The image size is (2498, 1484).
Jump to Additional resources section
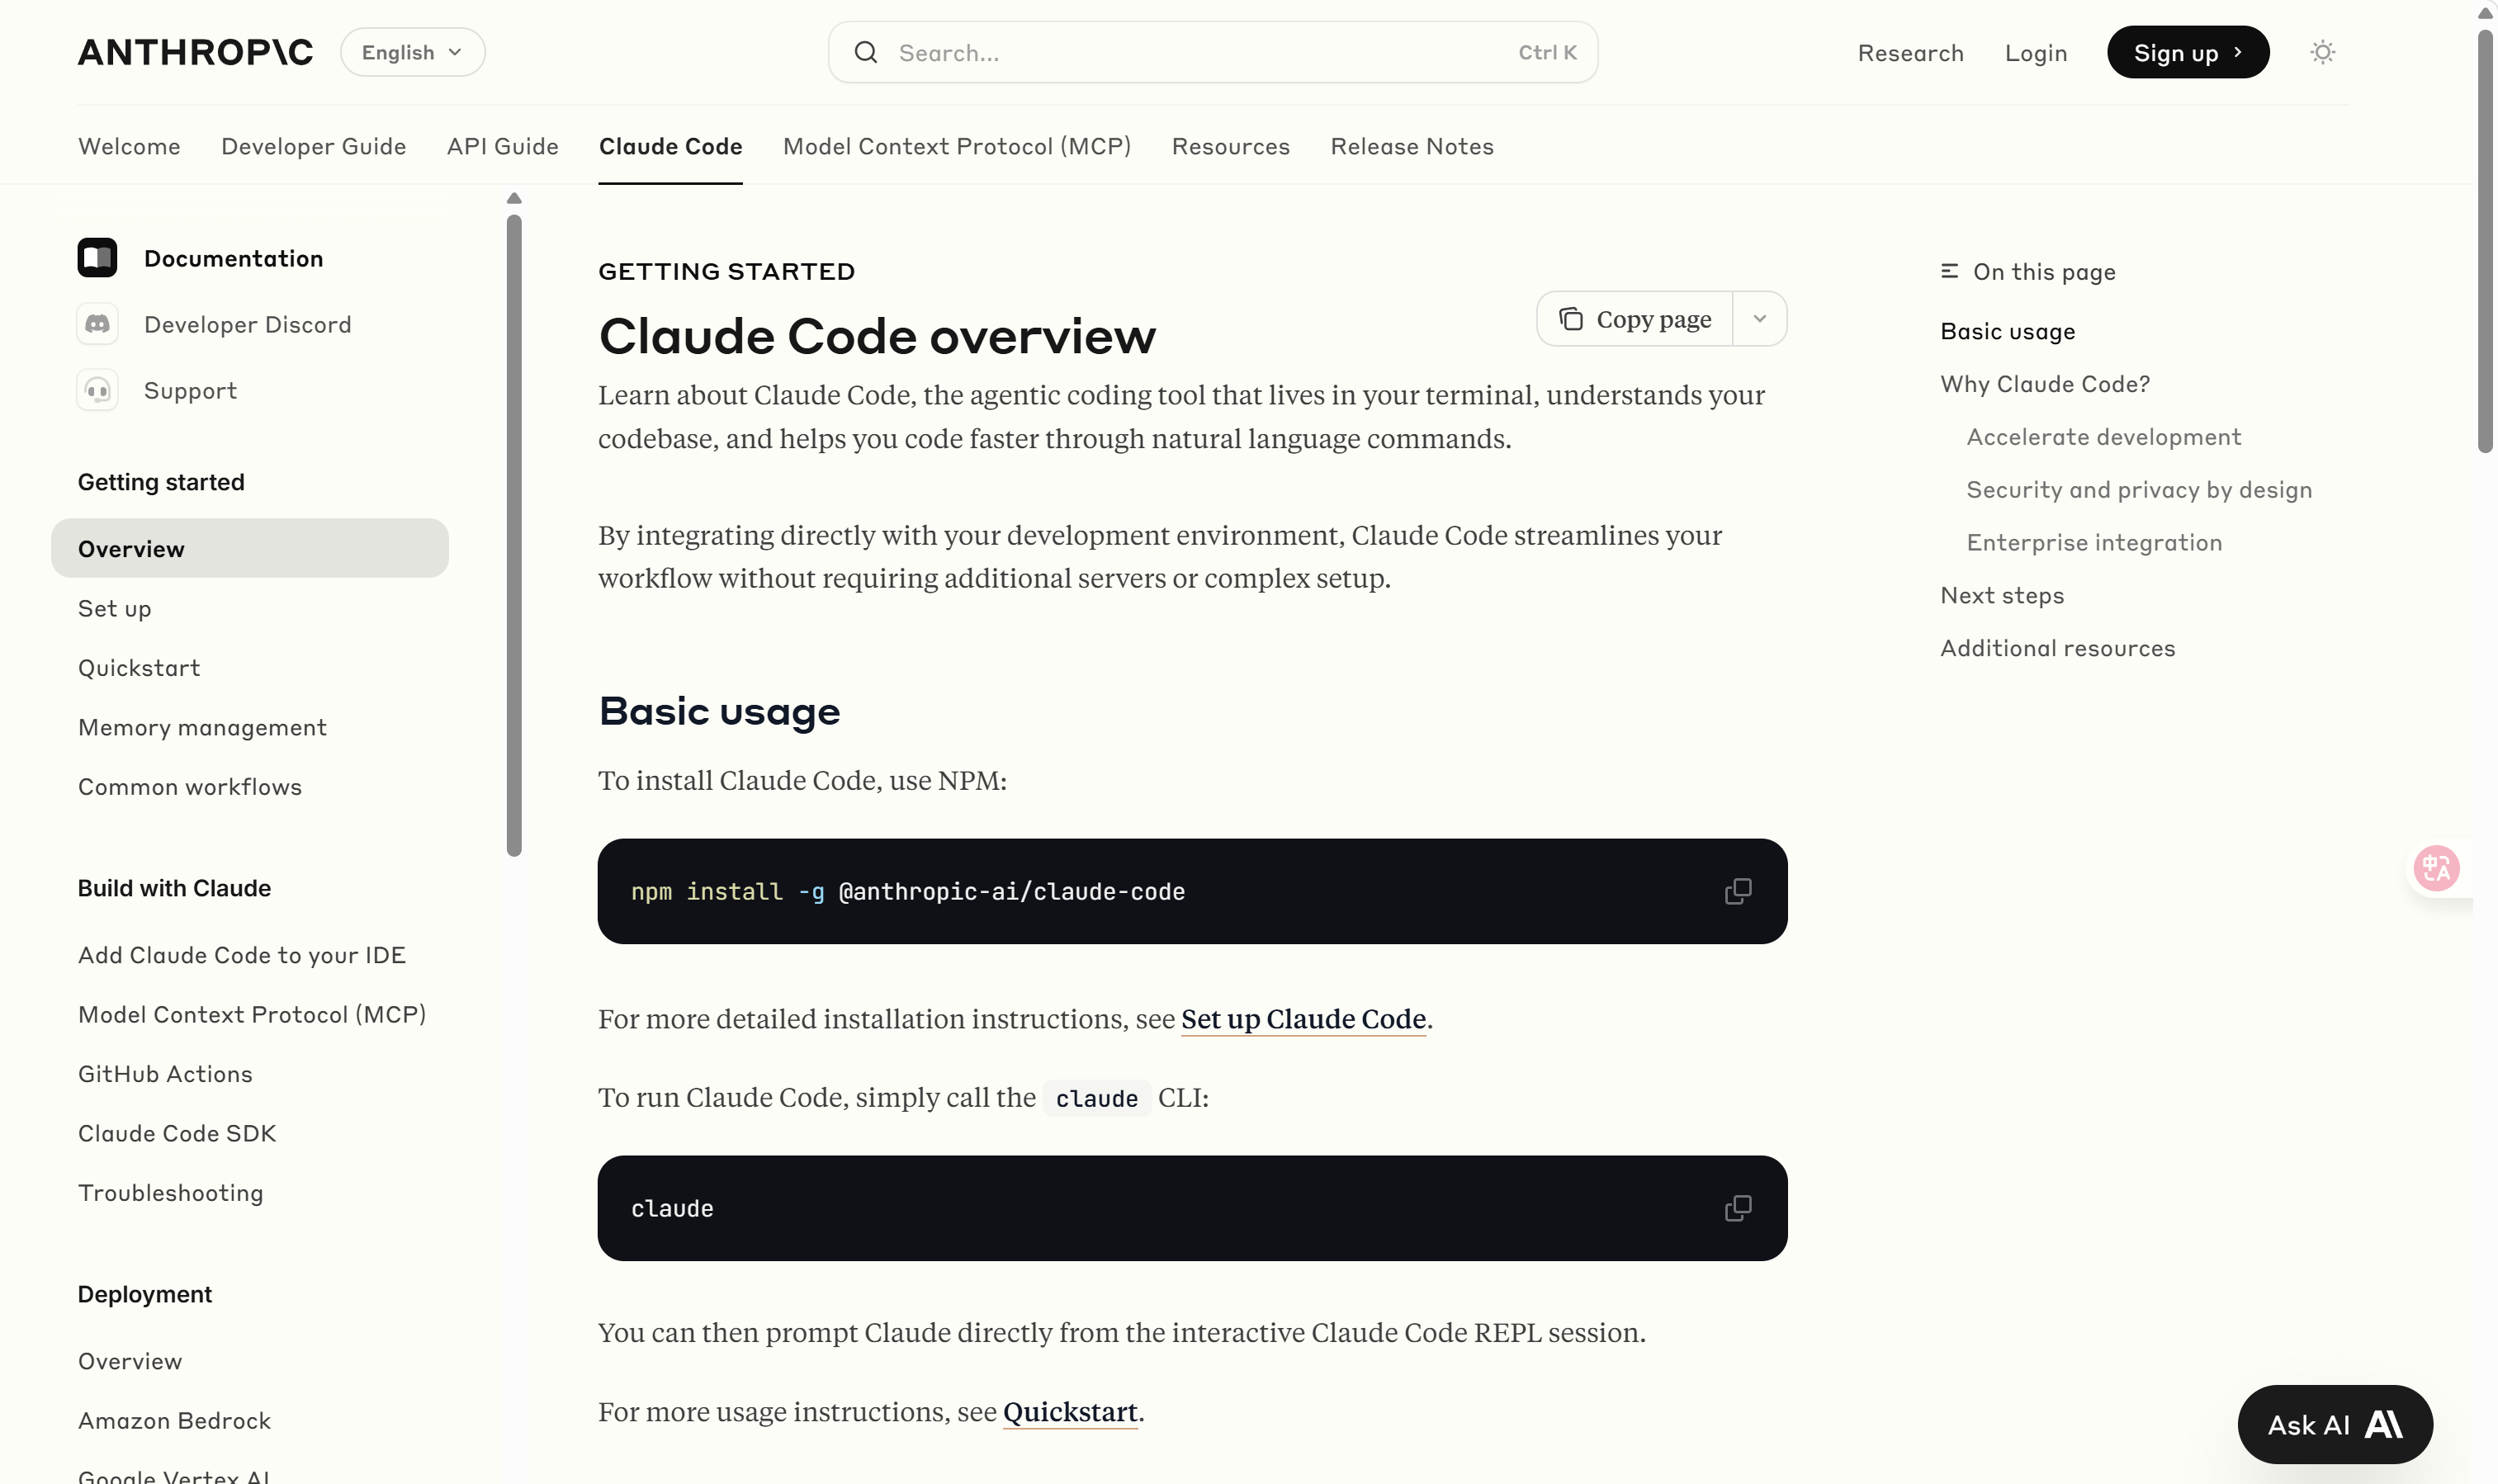2057,648
